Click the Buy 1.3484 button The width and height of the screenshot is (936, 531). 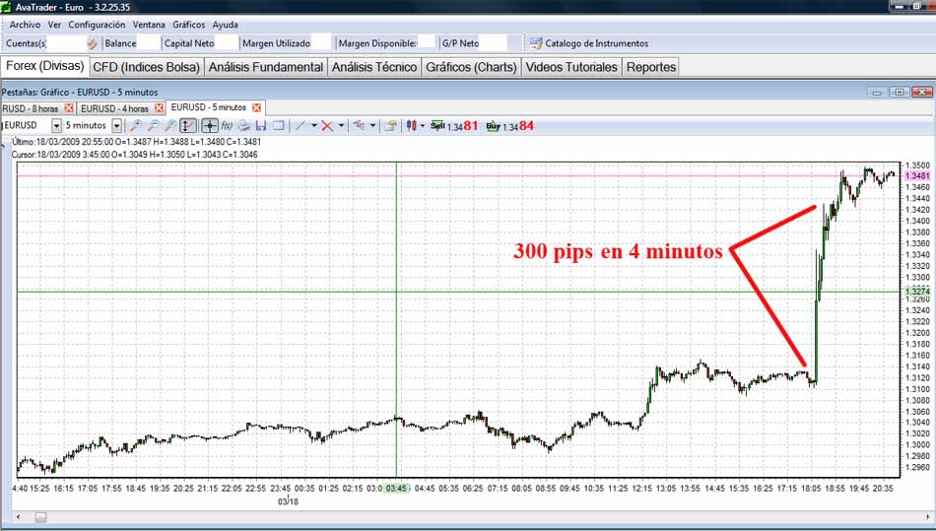pos(510,126)
